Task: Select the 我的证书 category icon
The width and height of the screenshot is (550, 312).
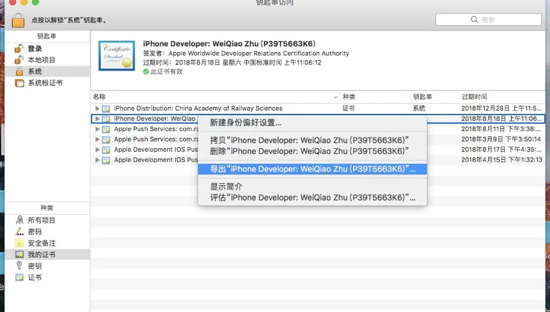Action: [19, 255]
